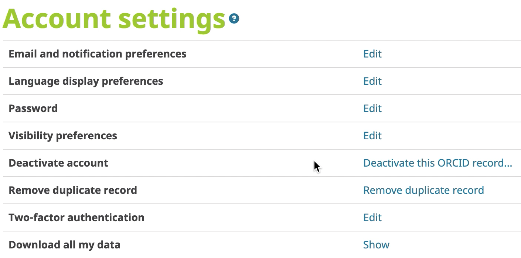
Task: Select the Email and notification preferences label
Action: click(98, 54)
